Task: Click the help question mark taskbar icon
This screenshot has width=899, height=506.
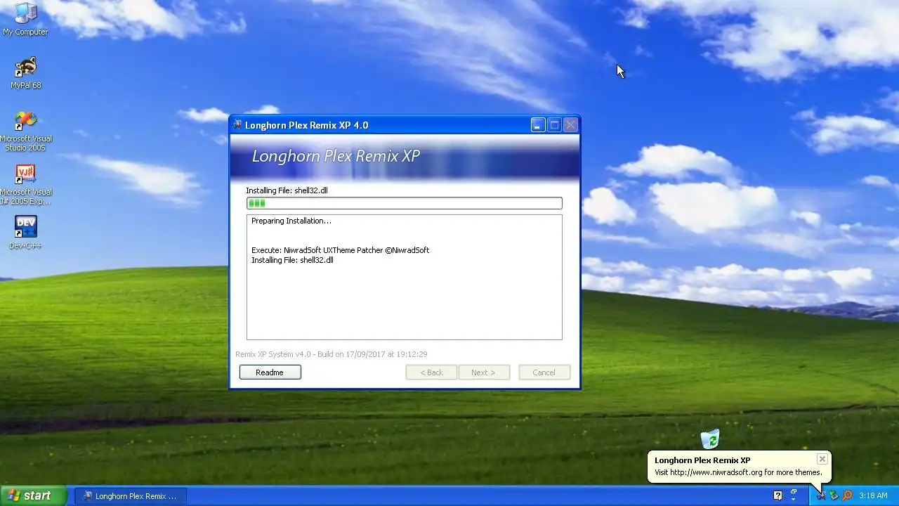Action: tap(777, 495)
